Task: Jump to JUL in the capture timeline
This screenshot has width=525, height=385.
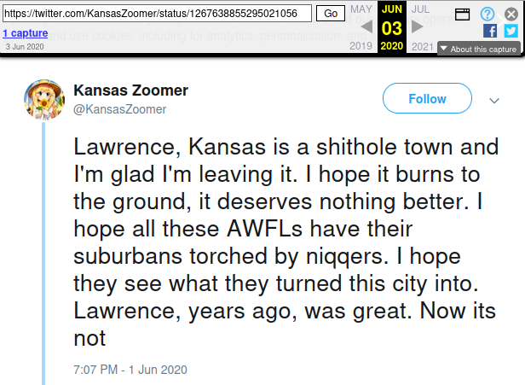Action: [421, 9]
